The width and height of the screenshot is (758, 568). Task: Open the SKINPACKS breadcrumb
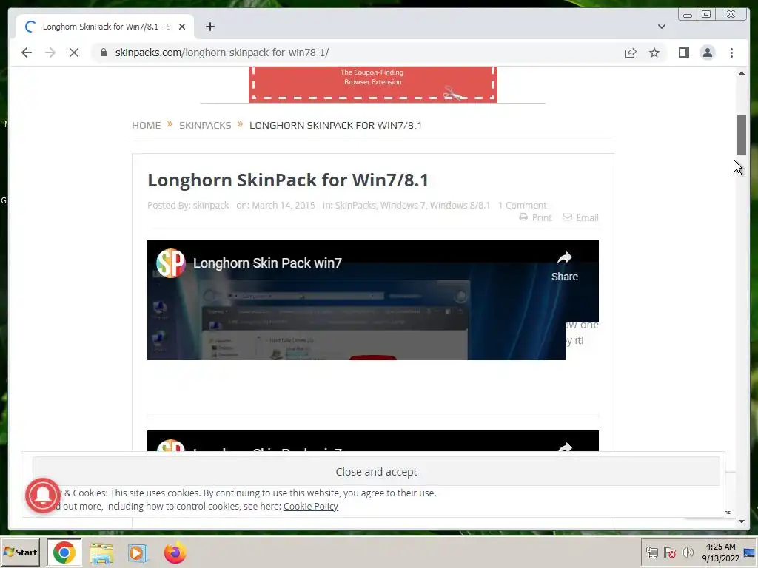click(x=205, y=125)
